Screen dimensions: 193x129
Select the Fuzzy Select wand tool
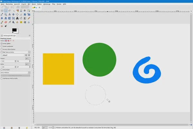(x=14, y=11)
